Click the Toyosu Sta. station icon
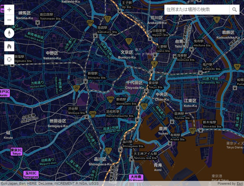The image size is (244, 186). coord(172,122)
